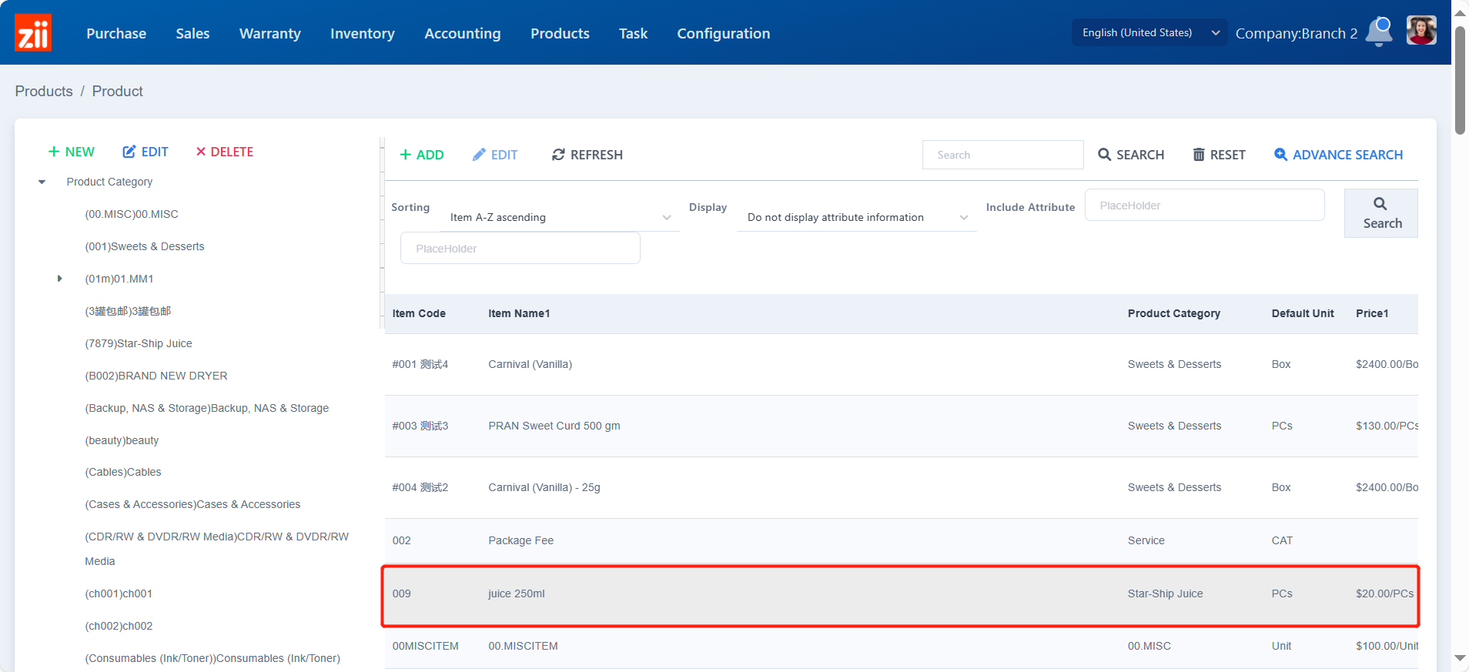Refresh the product list

click(x=587, y=155)
